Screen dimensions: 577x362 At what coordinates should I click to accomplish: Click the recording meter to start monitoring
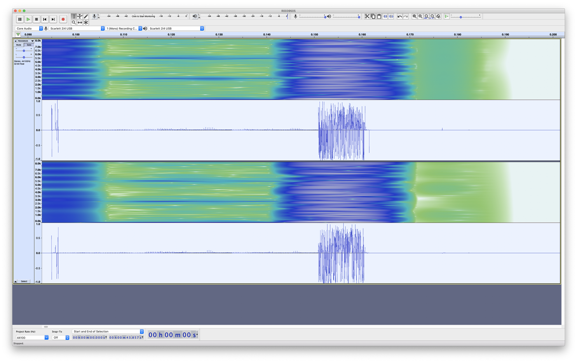[143, 16]
